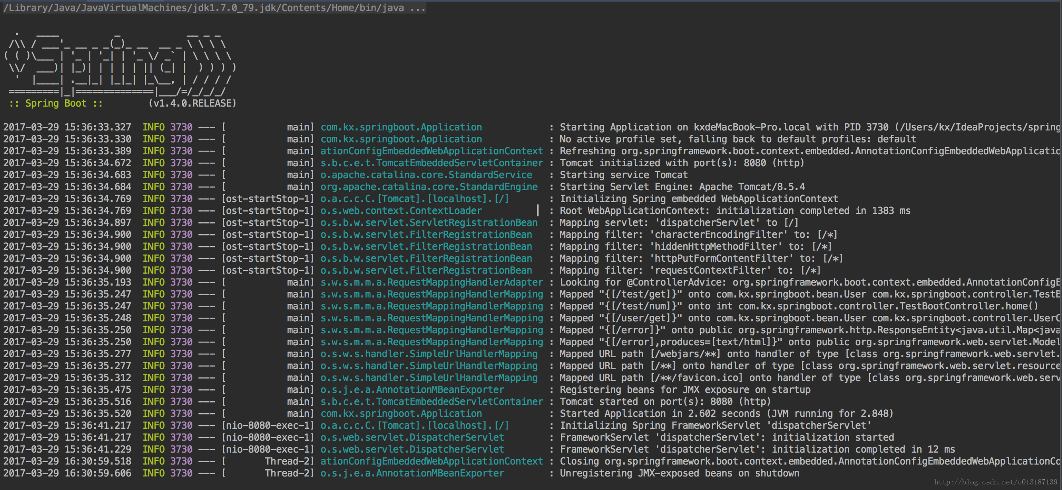Click the nio-8080-exec-1 thread on 15:36:41.229 row
1062x490 pixels.
pyautogui.click(x=268, y=450)
